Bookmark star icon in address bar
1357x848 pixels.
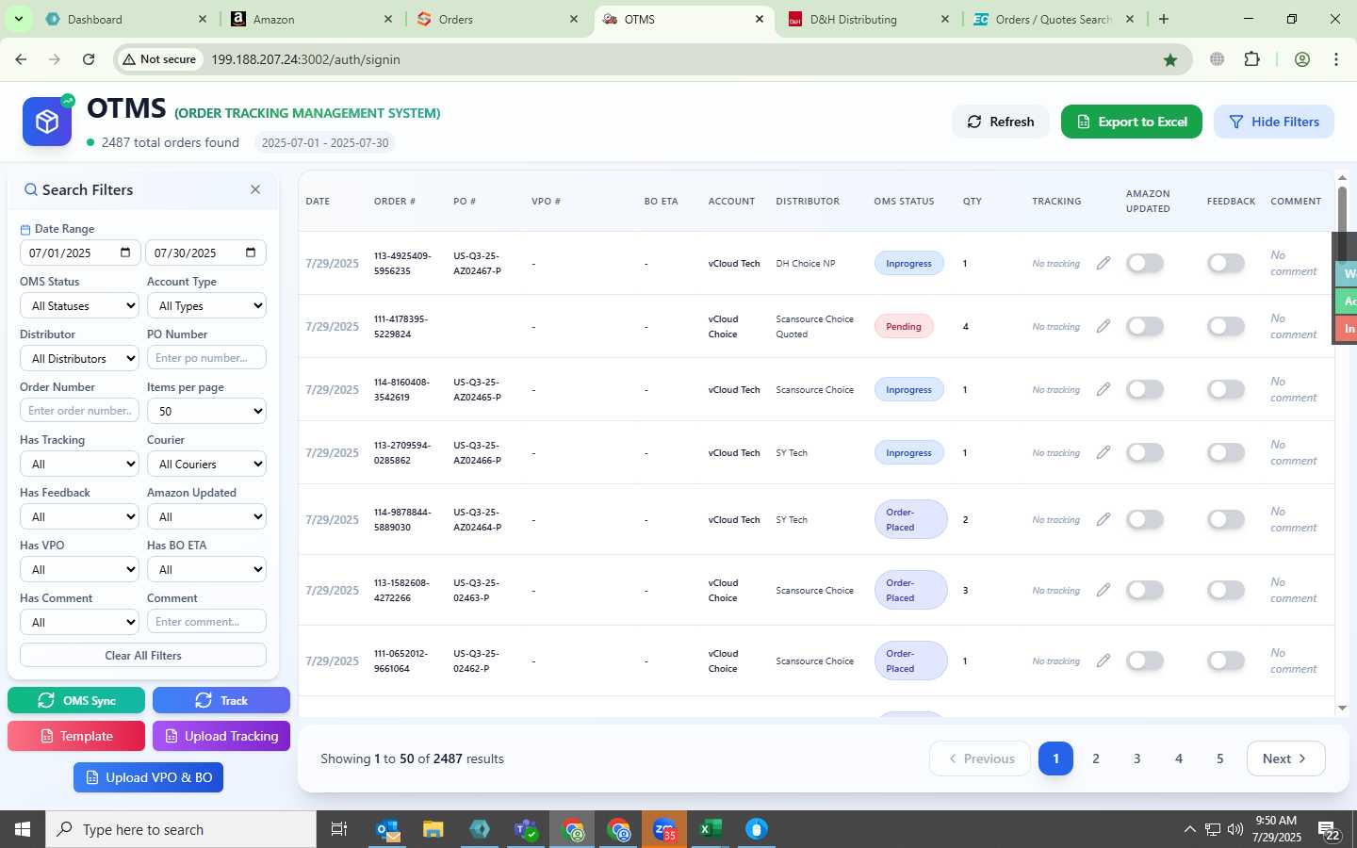point(1170,59)
